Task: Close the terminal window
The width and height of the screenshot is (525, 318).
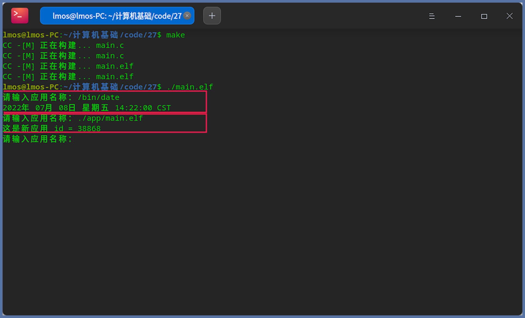Action: click(509, 16)
